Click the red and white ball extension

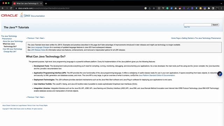pyautogui.click(x=180, y=8)
